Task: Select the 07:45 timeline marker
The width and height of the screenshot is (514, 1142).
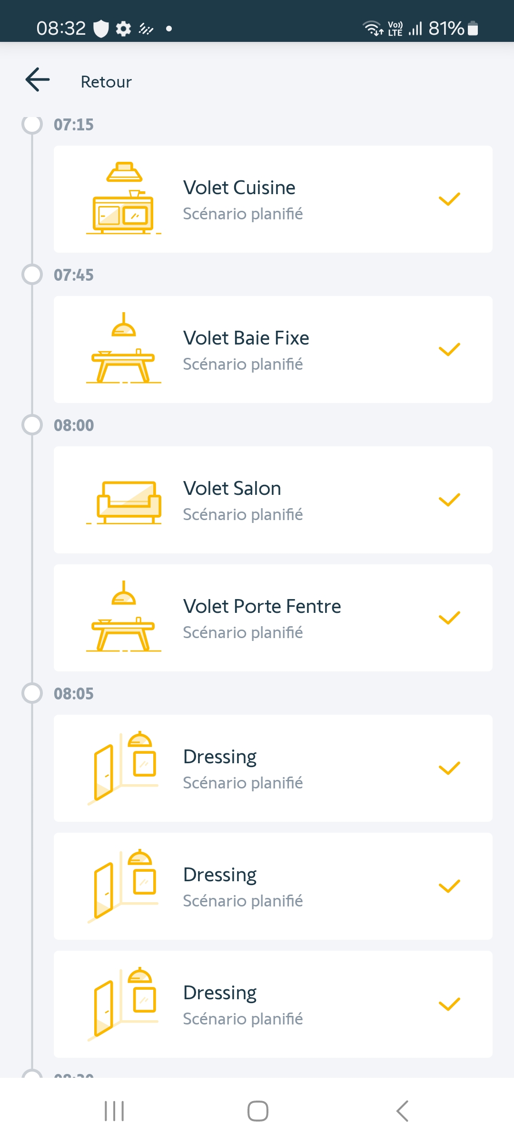Action: click(32, 275)
